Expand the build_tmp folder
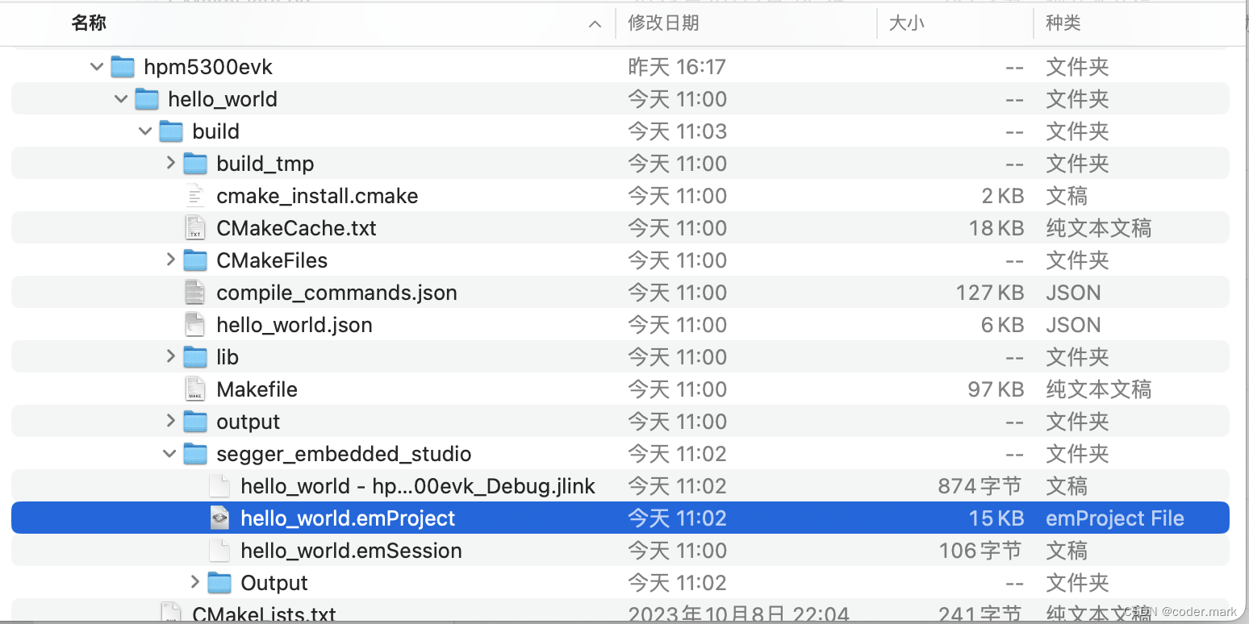Image resolution: width=1249 pixels, height=624 pixels. pyautogui.click(x=170, y=163)
